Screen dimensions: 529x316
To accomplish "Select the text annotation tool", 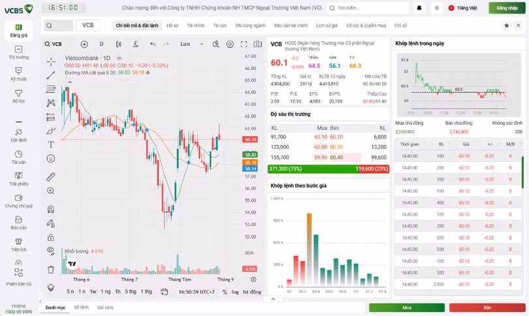I will pyautogui.click(x=51, y=145).
